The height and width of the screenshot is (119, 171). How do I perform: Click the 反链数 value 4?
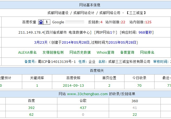pyautogui.click(x=101, y=22)
